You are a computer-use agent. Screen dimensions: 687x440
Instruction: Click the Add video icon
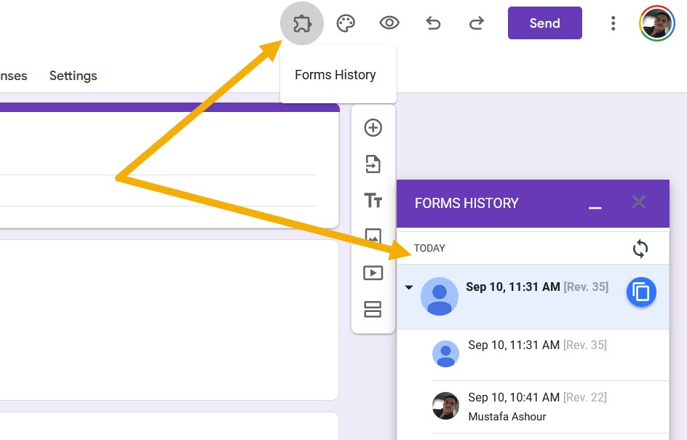coord(373,273)
